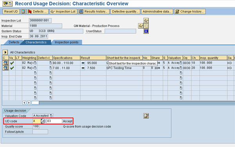Switch to the Defects tab
Screen dimensions: 235x147
pos(14,42)
